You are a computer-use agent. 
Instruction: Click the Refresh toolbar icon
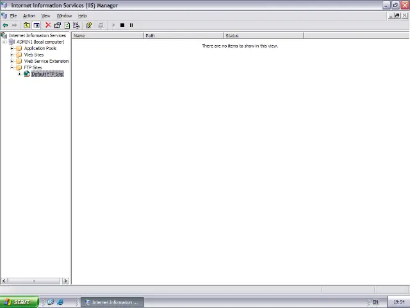pyautogui.click(x=67, y=25)
